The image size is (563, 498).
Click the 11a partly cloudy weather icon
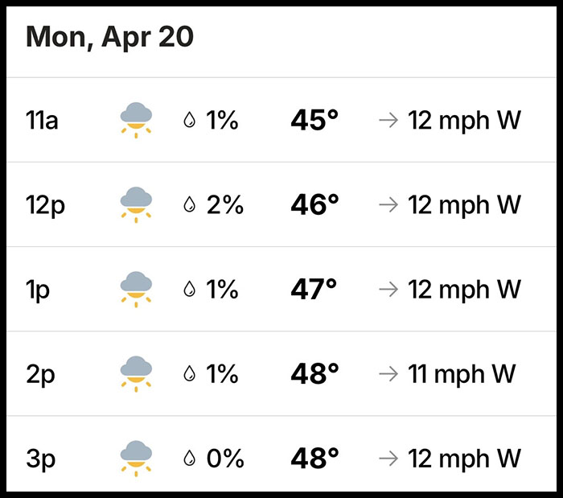click(x=137, y=121)
